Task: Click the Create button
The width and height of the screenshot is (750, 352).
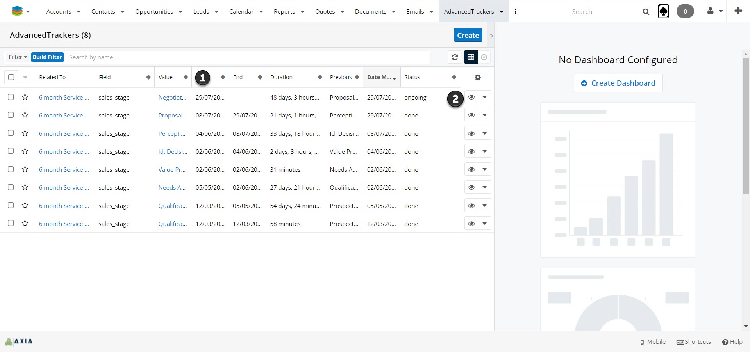Action: tap(468, 35)
